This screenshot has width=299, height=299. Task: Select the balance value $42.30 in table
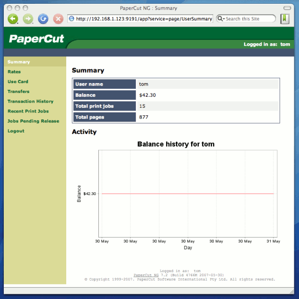tap(148, 95)
